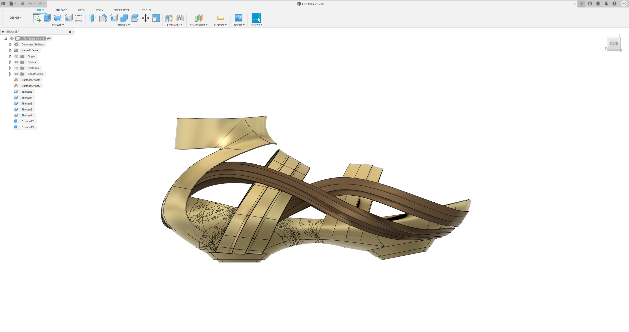Select the Shell tool
Image resolution: width=629 pixels, height=332 pixels.
tap(114, 18)
